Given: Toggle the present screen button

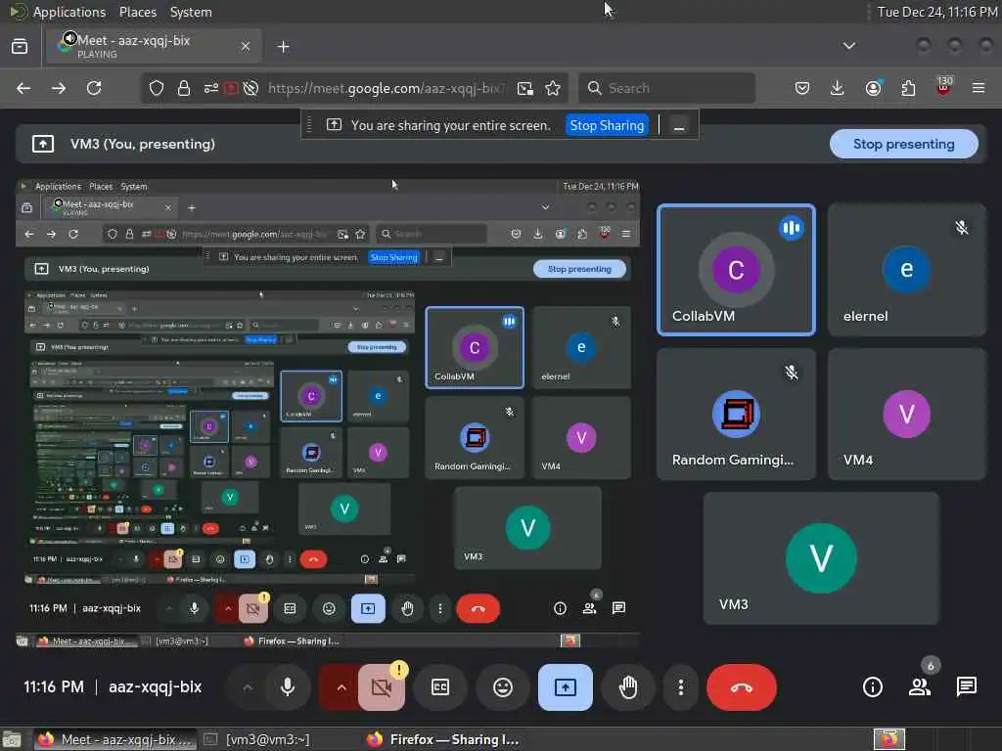Looking at the screenshot, I should 565,687.
